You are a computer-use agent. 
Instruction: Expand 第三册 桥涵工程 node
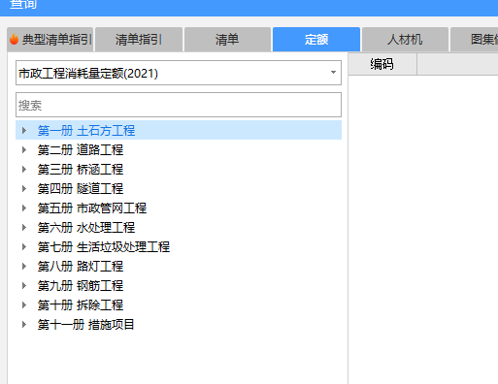(x=24, y=169)
